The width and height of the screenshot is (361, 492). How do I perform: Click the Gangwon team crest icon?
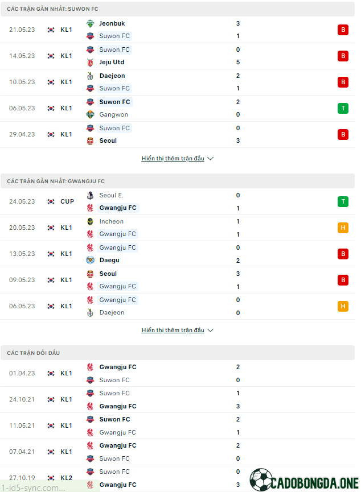click(x=90, y=114)
